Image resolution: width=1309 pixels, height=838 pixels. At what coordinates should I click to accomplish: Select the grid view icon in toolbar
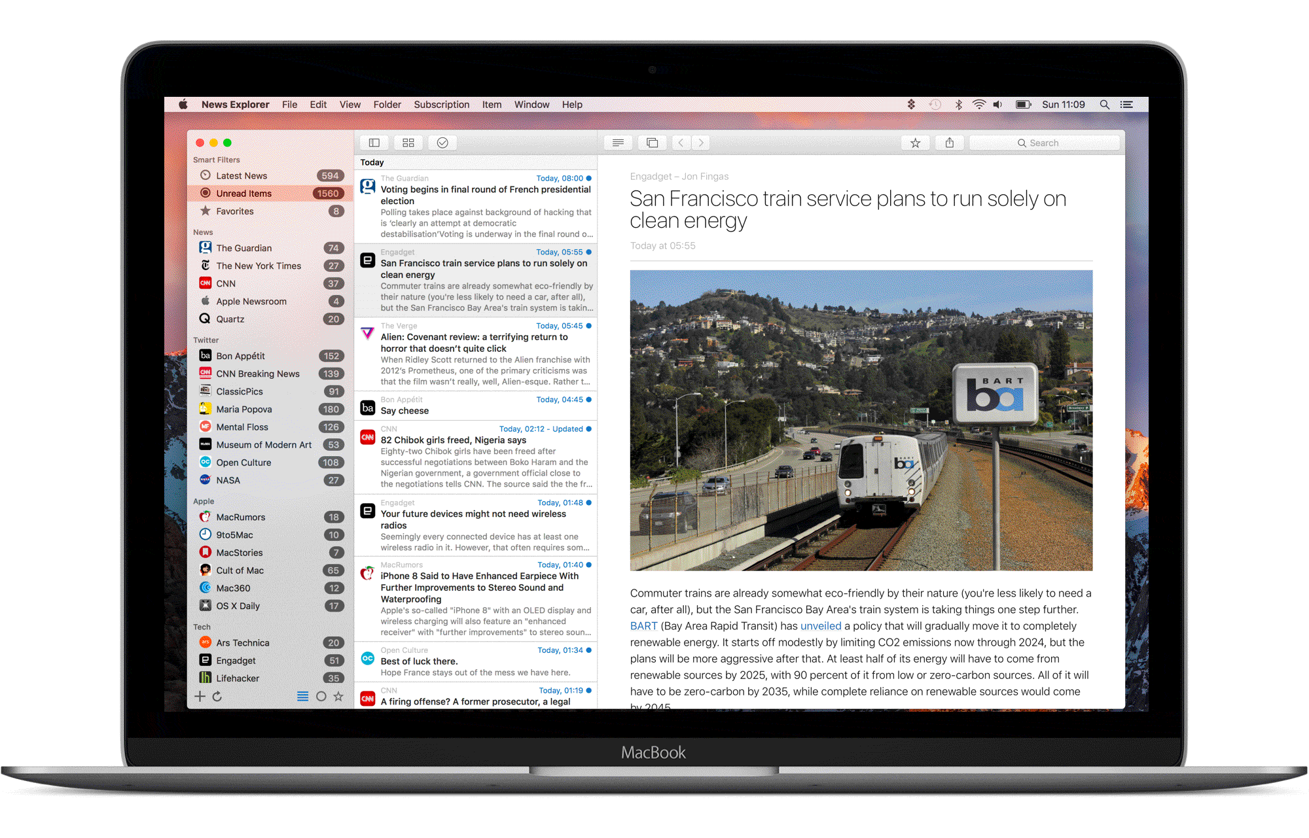click(407, 141)
